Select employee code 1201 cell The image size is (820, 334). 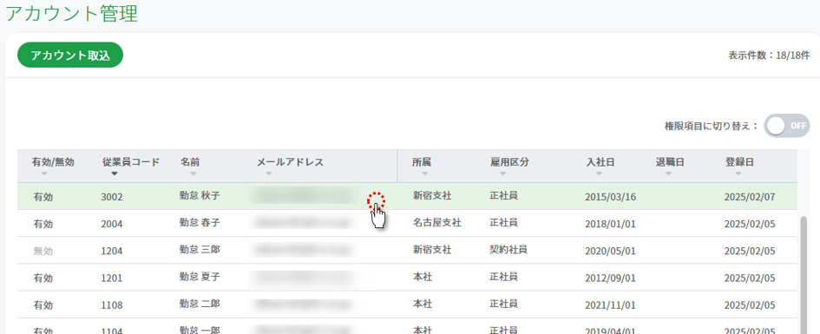[112, 278]
